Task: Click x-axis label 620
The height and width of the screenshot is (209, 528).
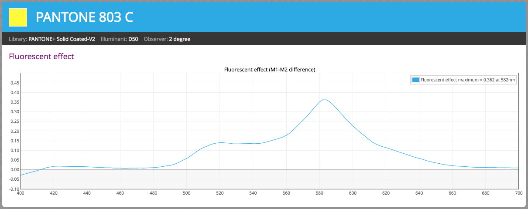Action: point(386,192)
